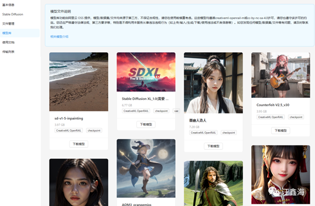Screen dimensions: 315x206
Task: Download the Counterfeit-V2.5_v30 model
Action: click(x=280, y=130)
